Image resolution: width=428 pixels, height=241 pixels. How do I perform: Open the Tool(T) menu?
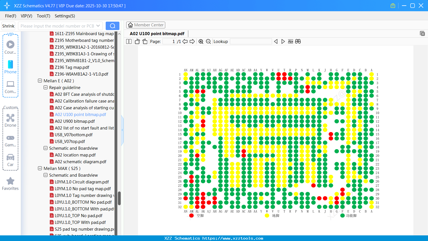(x=44, y=16)
